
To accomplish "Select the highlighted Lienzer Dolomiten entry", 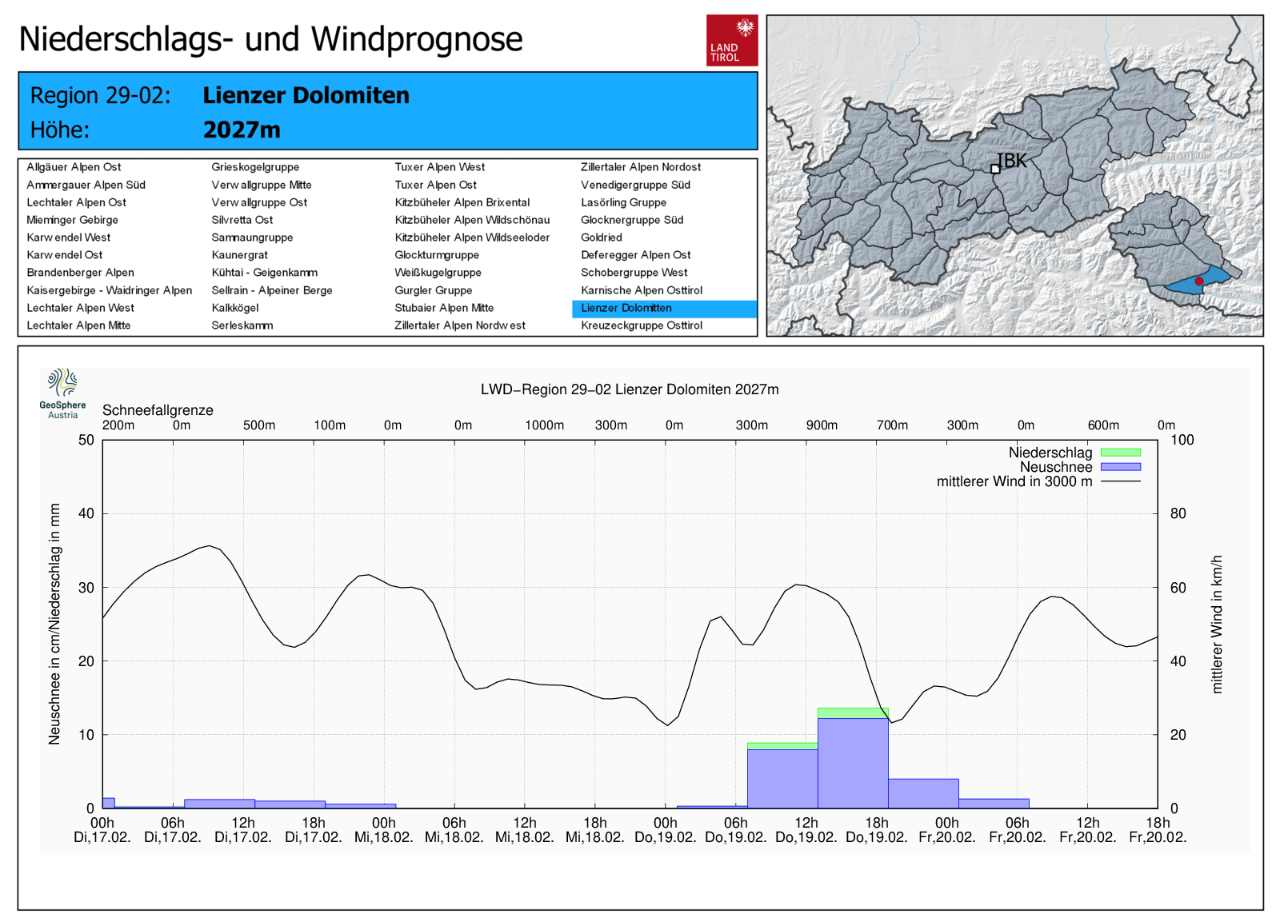I will (626, 308).
